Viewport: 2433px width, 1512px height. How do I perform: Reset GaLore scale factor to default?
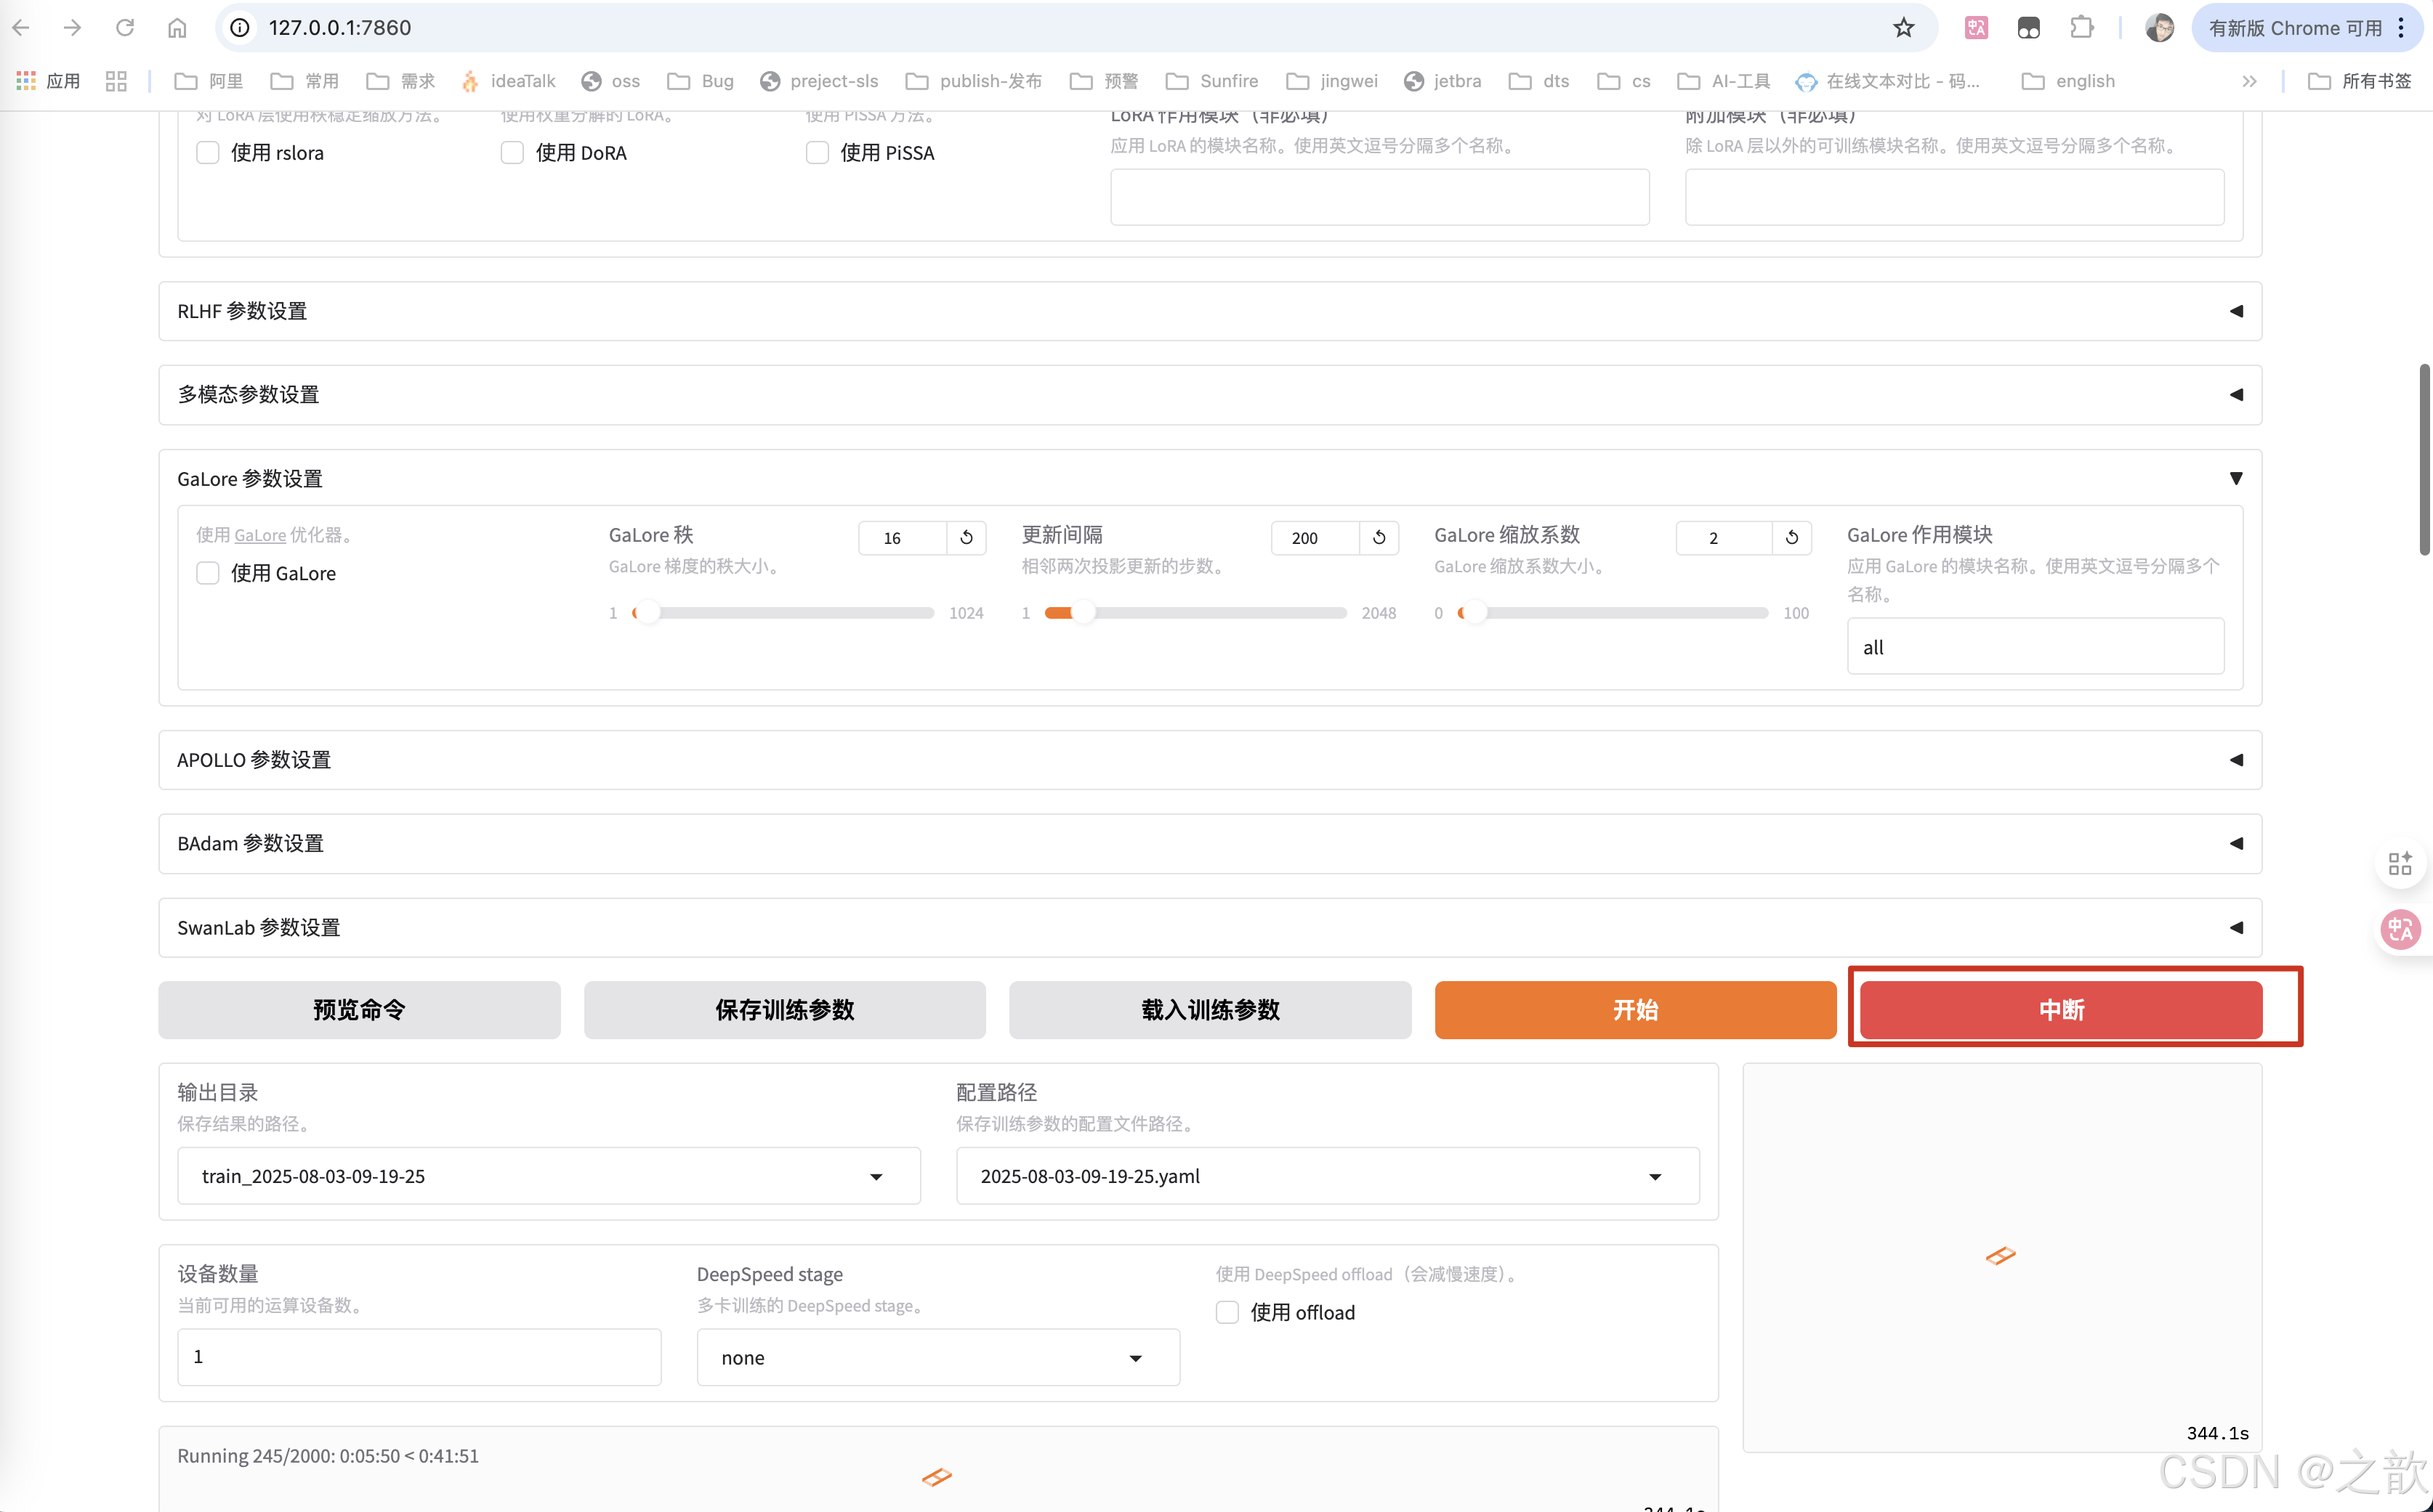[1792, 537]
